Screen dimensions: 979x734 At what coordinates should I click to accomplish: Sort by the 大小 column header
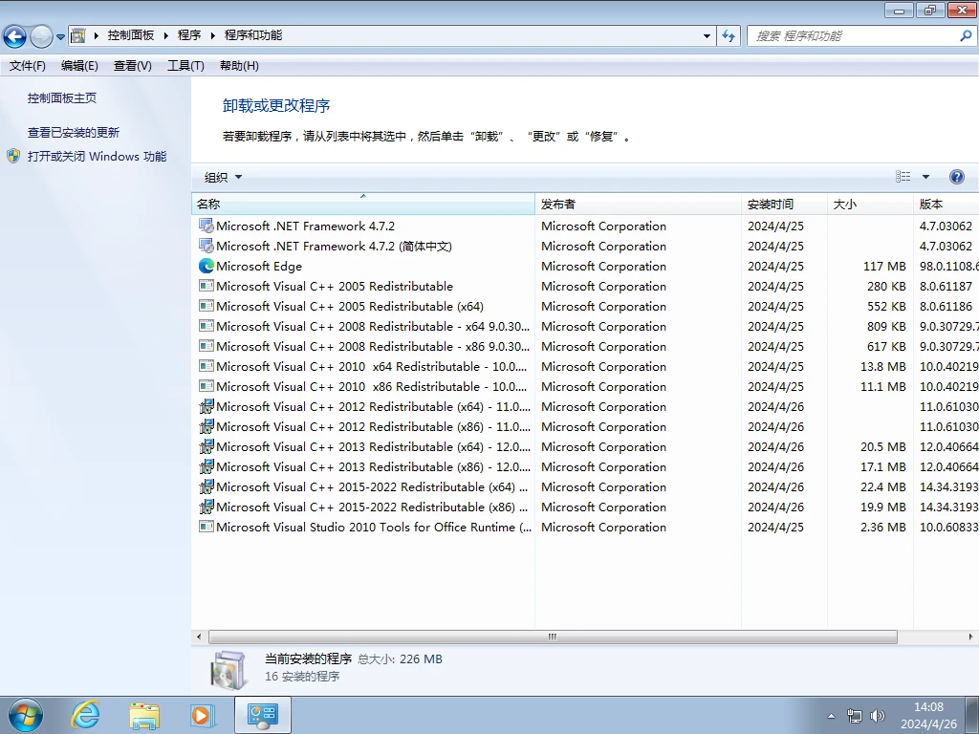point(870,205)
